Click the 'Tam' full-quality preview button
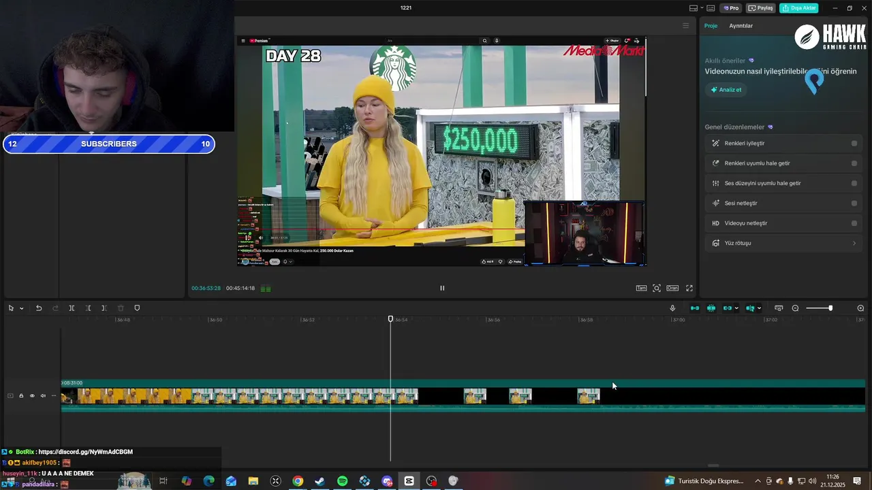872x490 pixels. point(641,288)
